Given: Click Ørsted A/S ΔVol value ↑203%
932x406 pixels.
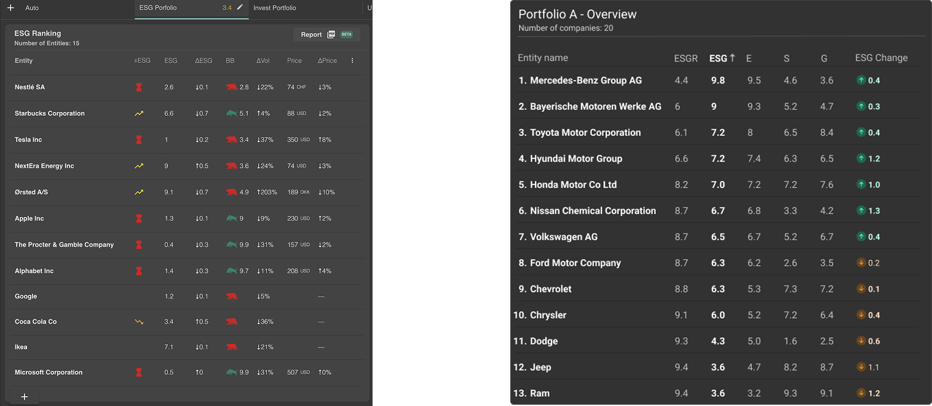Looking at the screenshot, I should [x=266, y=193].
